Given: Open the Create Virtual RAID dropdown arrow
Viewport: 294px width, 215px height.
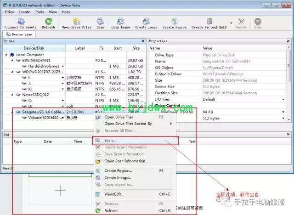Looking at the screenshot, I should tap(231, 23).
